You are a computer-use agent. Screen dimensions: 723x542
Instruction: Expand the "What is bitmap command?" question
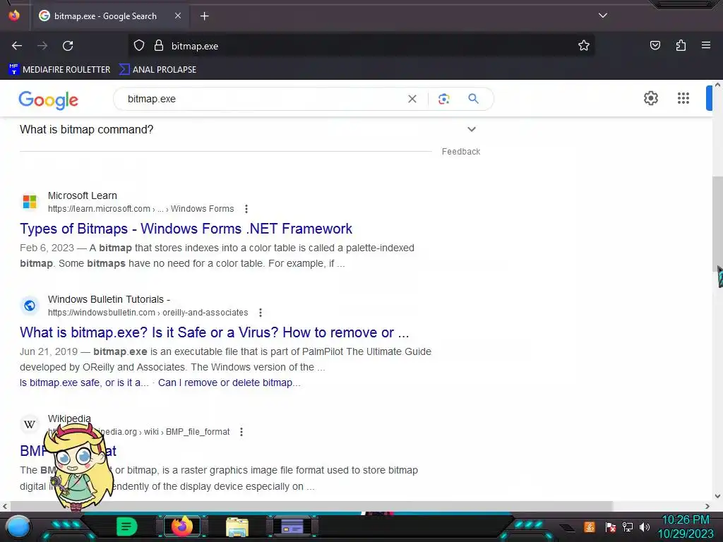[248, 130]
